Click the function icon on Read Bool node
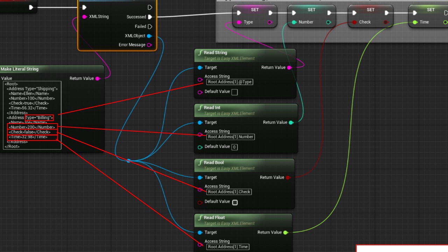 [x=200, y=163]
